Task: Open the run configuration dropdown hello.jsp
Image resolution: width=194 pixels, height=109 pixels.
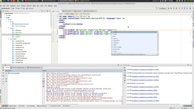Action: [163, 8]
